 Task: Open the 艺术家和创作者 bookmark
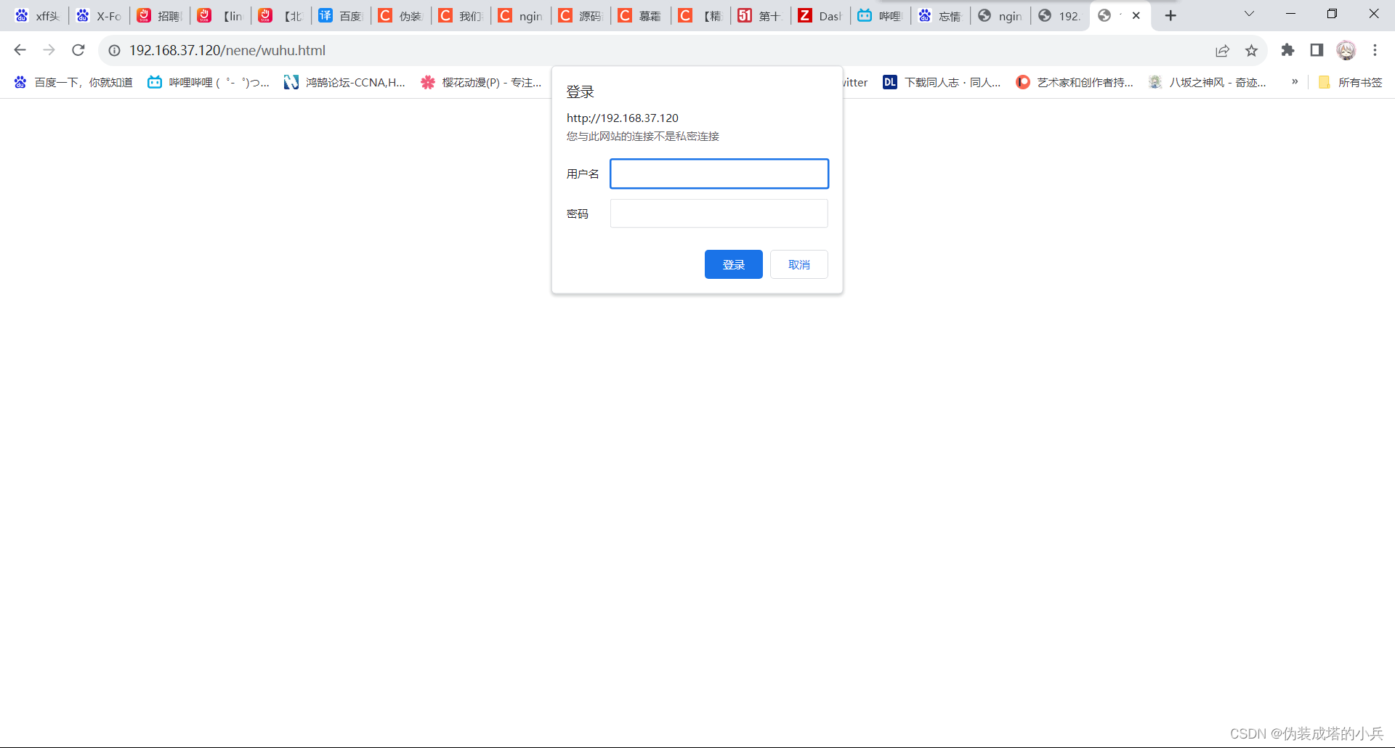1075,82
